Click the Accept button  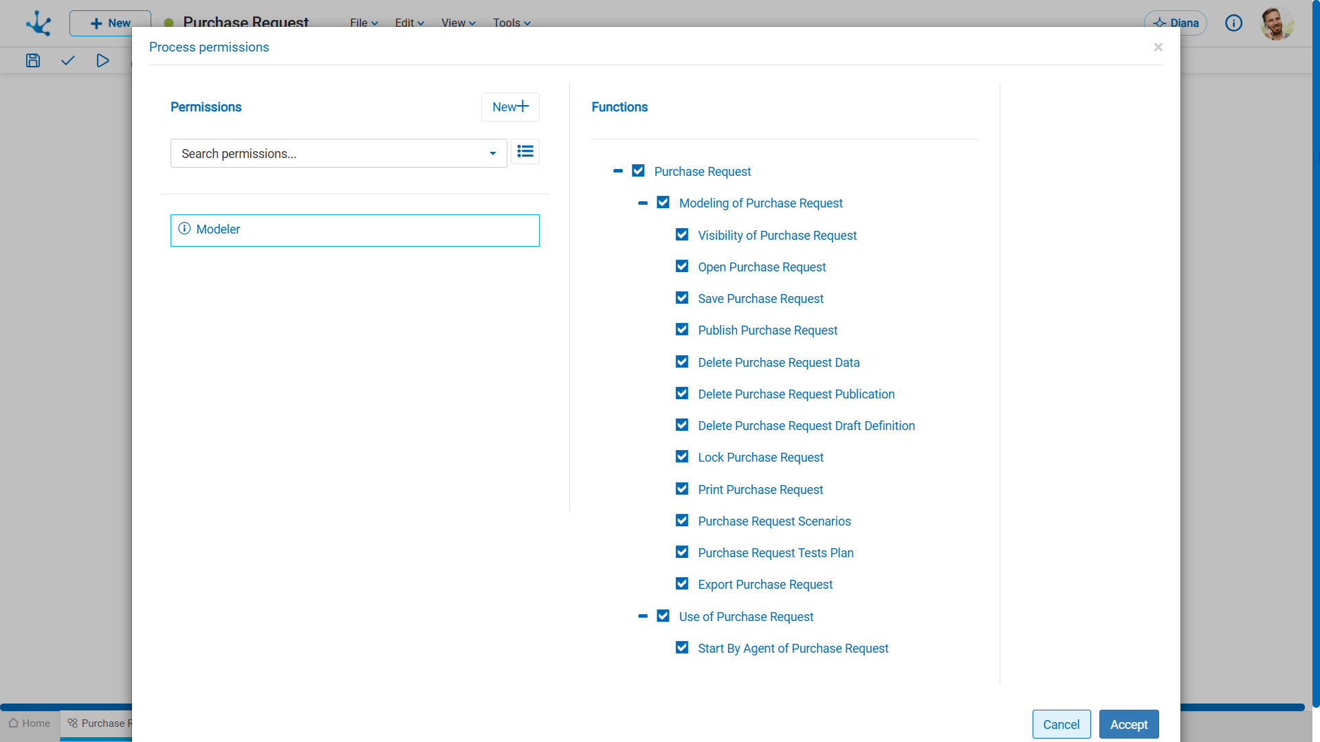click(x=1129, y=724)
